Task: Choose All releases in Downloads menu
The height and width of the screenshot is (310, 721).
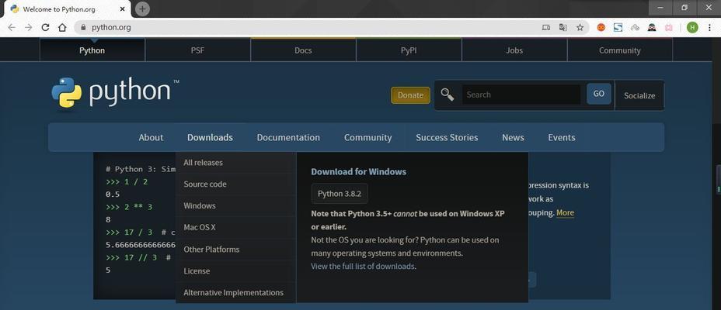Action: click(x=235, y=162)
